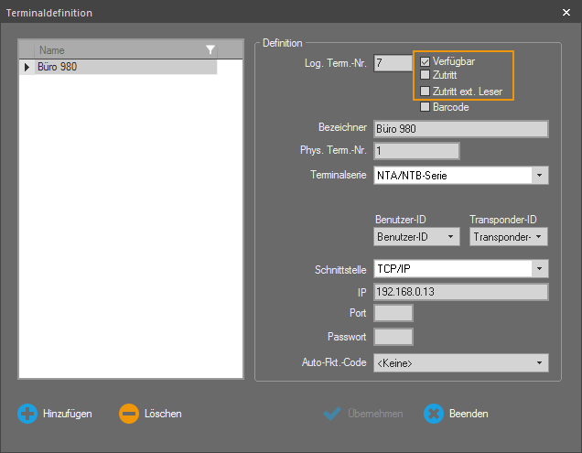Close the Terminaldefinition dialog window
Screen dimensions: 582x453
coord(566,13)
